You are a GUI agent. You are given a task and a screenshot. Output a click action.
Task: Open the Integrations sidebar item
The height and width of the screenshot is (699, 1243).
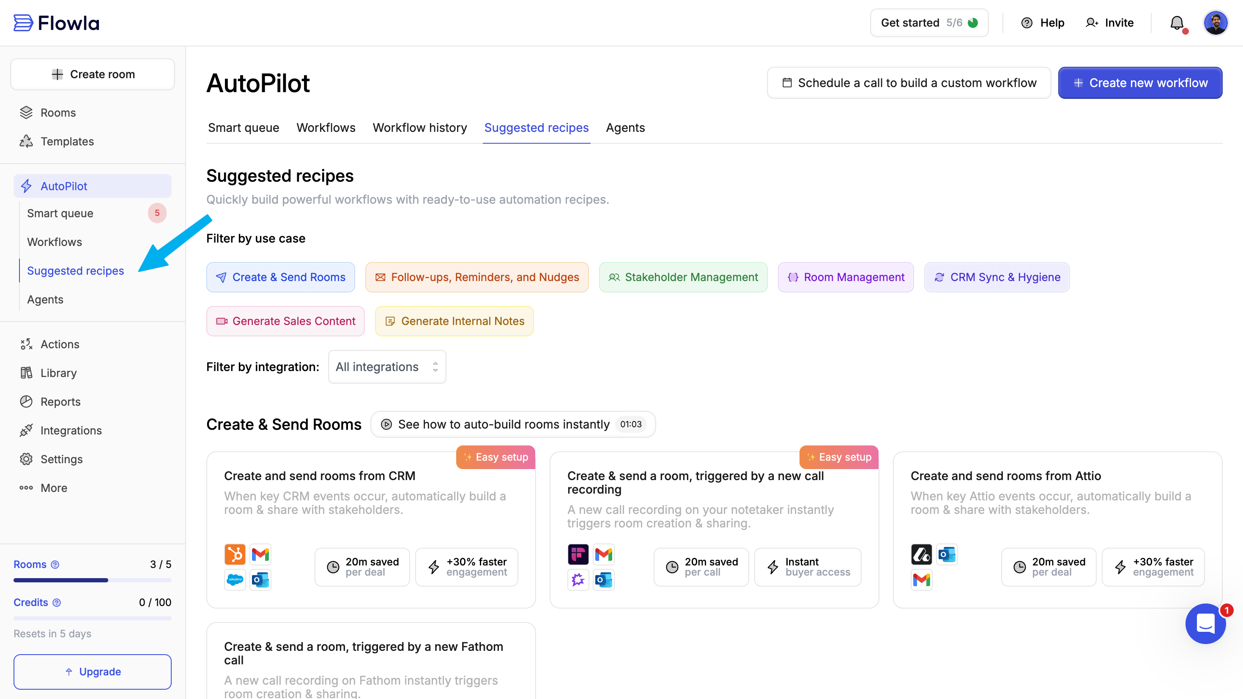[x=71, y=430]
